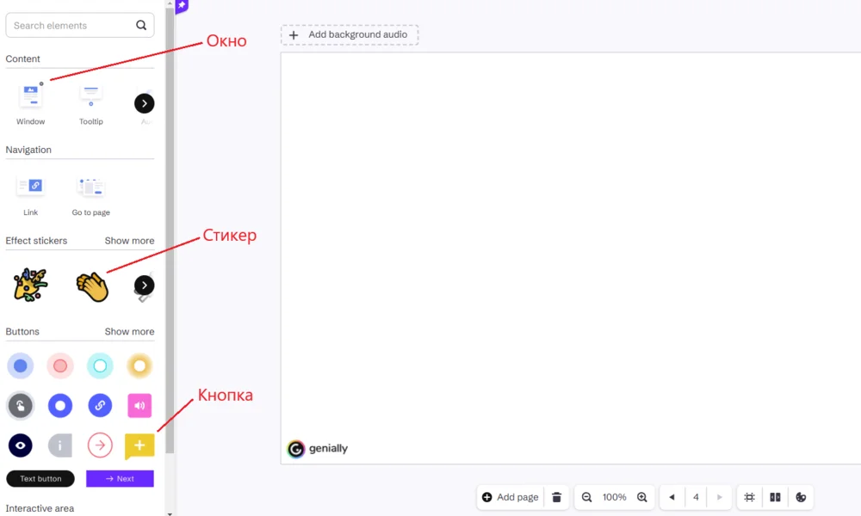Select the yellow plus speech bubble button
The height and width of the screenshot is (516, 861).
point(139,445)
